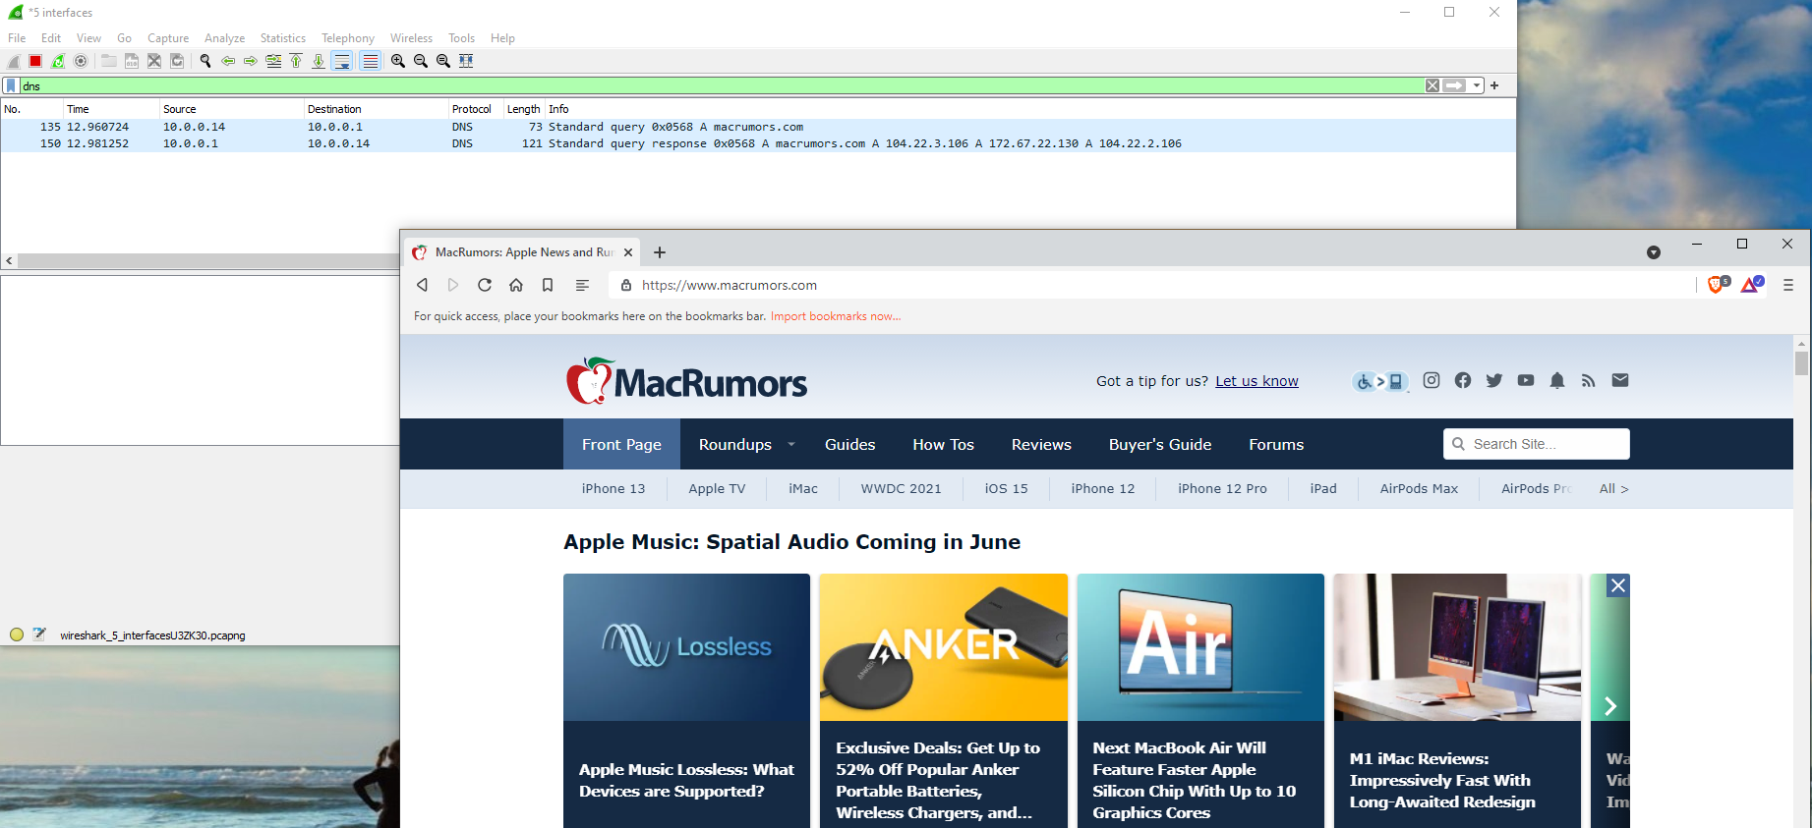Add a display filter button with plus
The width and height of the screenshot is (1812, 828).
(x=1494, y=85)
